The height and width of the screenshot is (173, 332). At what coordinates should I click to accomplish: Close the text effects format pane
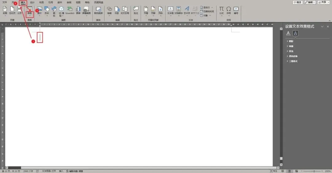tap(328, 26)
